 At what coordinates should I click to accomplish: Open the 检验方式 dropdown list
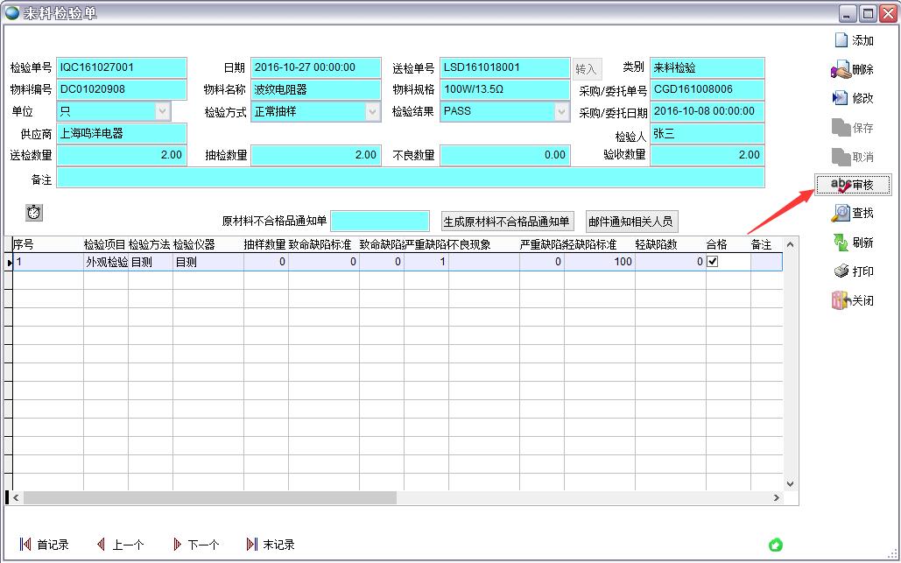tap(373, 111)
